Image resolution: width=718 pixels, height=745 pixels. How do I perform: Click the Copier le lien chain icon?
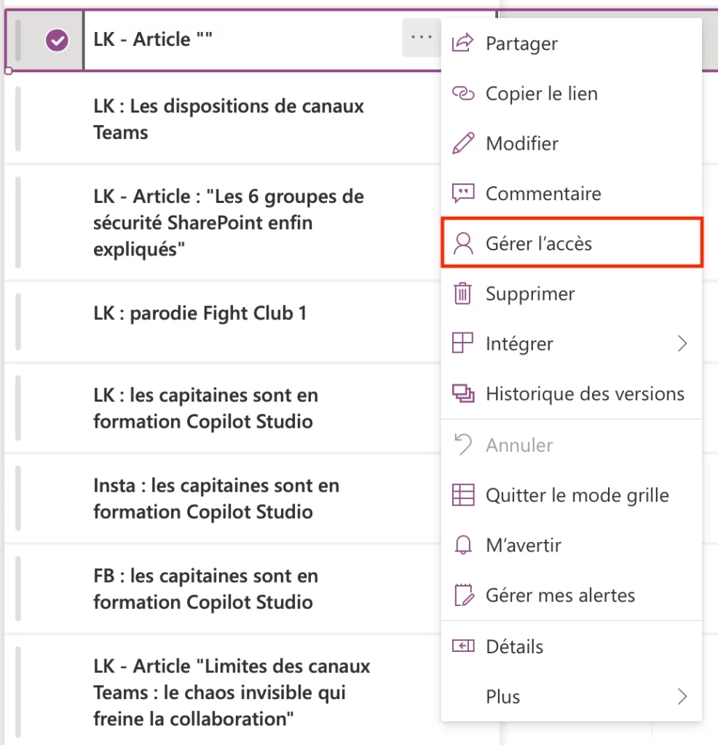(x=462, y=93)
